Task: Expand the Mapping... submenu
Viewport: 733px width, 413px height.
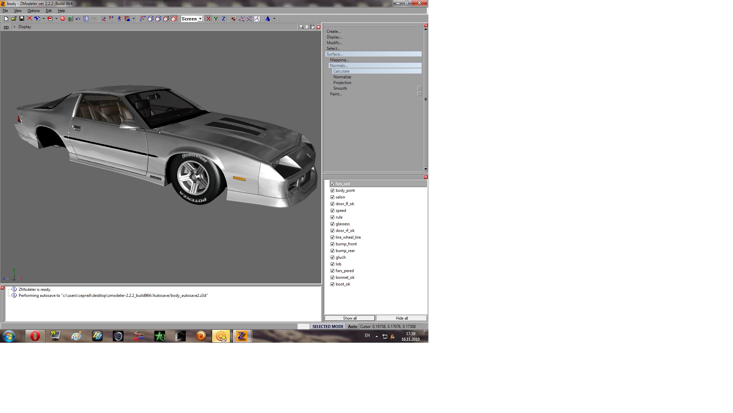Action: click(339, 60)
